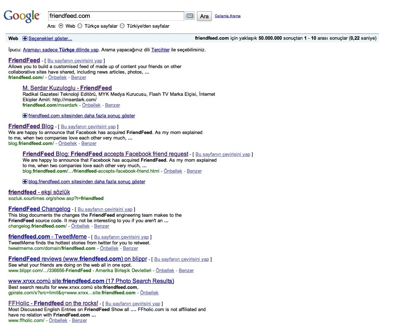Open M. Serdar Kuzuloglu - FriendFeed result
This screenshot has height=330, width=396.
(x=67, y=88)
